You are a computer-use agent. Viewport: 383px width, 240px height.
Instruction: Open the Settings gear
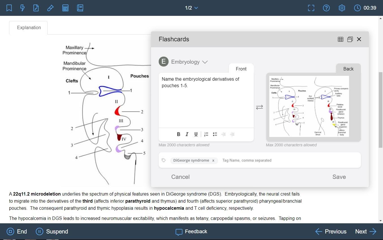(341, 8)
